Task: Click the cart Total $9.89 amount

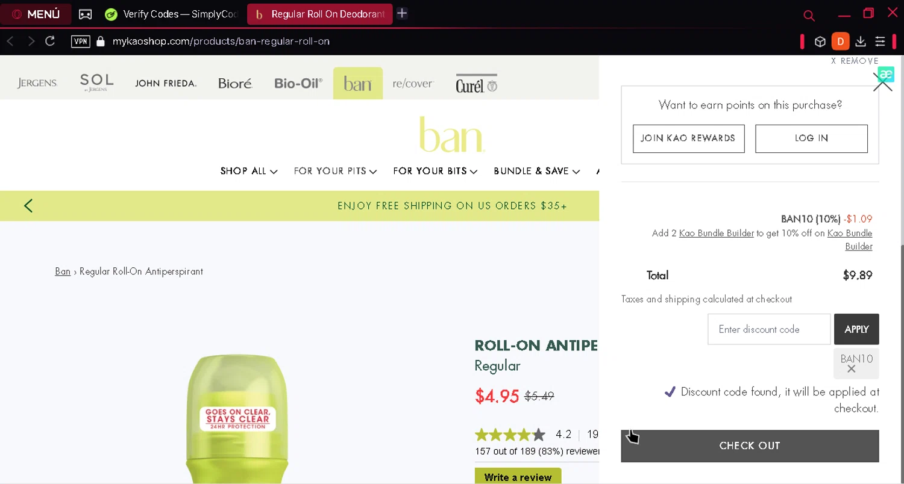Action: click(858, 276)
